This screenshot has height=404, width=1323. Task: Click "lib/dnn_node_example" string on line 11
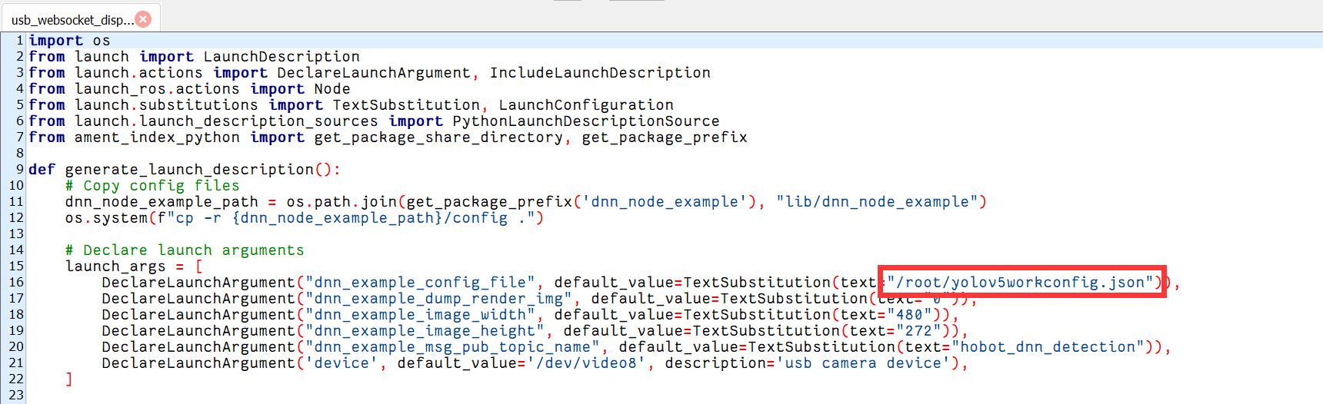(877, 202)
